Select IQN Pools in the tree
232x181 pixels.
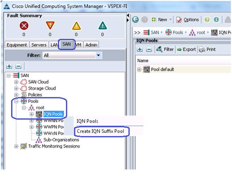pos(53,114)
